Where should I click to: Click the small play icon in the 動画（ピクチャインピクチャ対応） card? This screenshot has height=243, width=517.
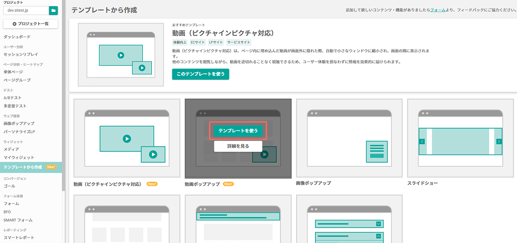tap(152, 154)
